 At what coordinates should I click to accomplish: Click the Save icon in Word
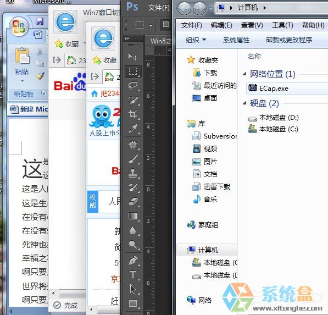tap(40, 21)
